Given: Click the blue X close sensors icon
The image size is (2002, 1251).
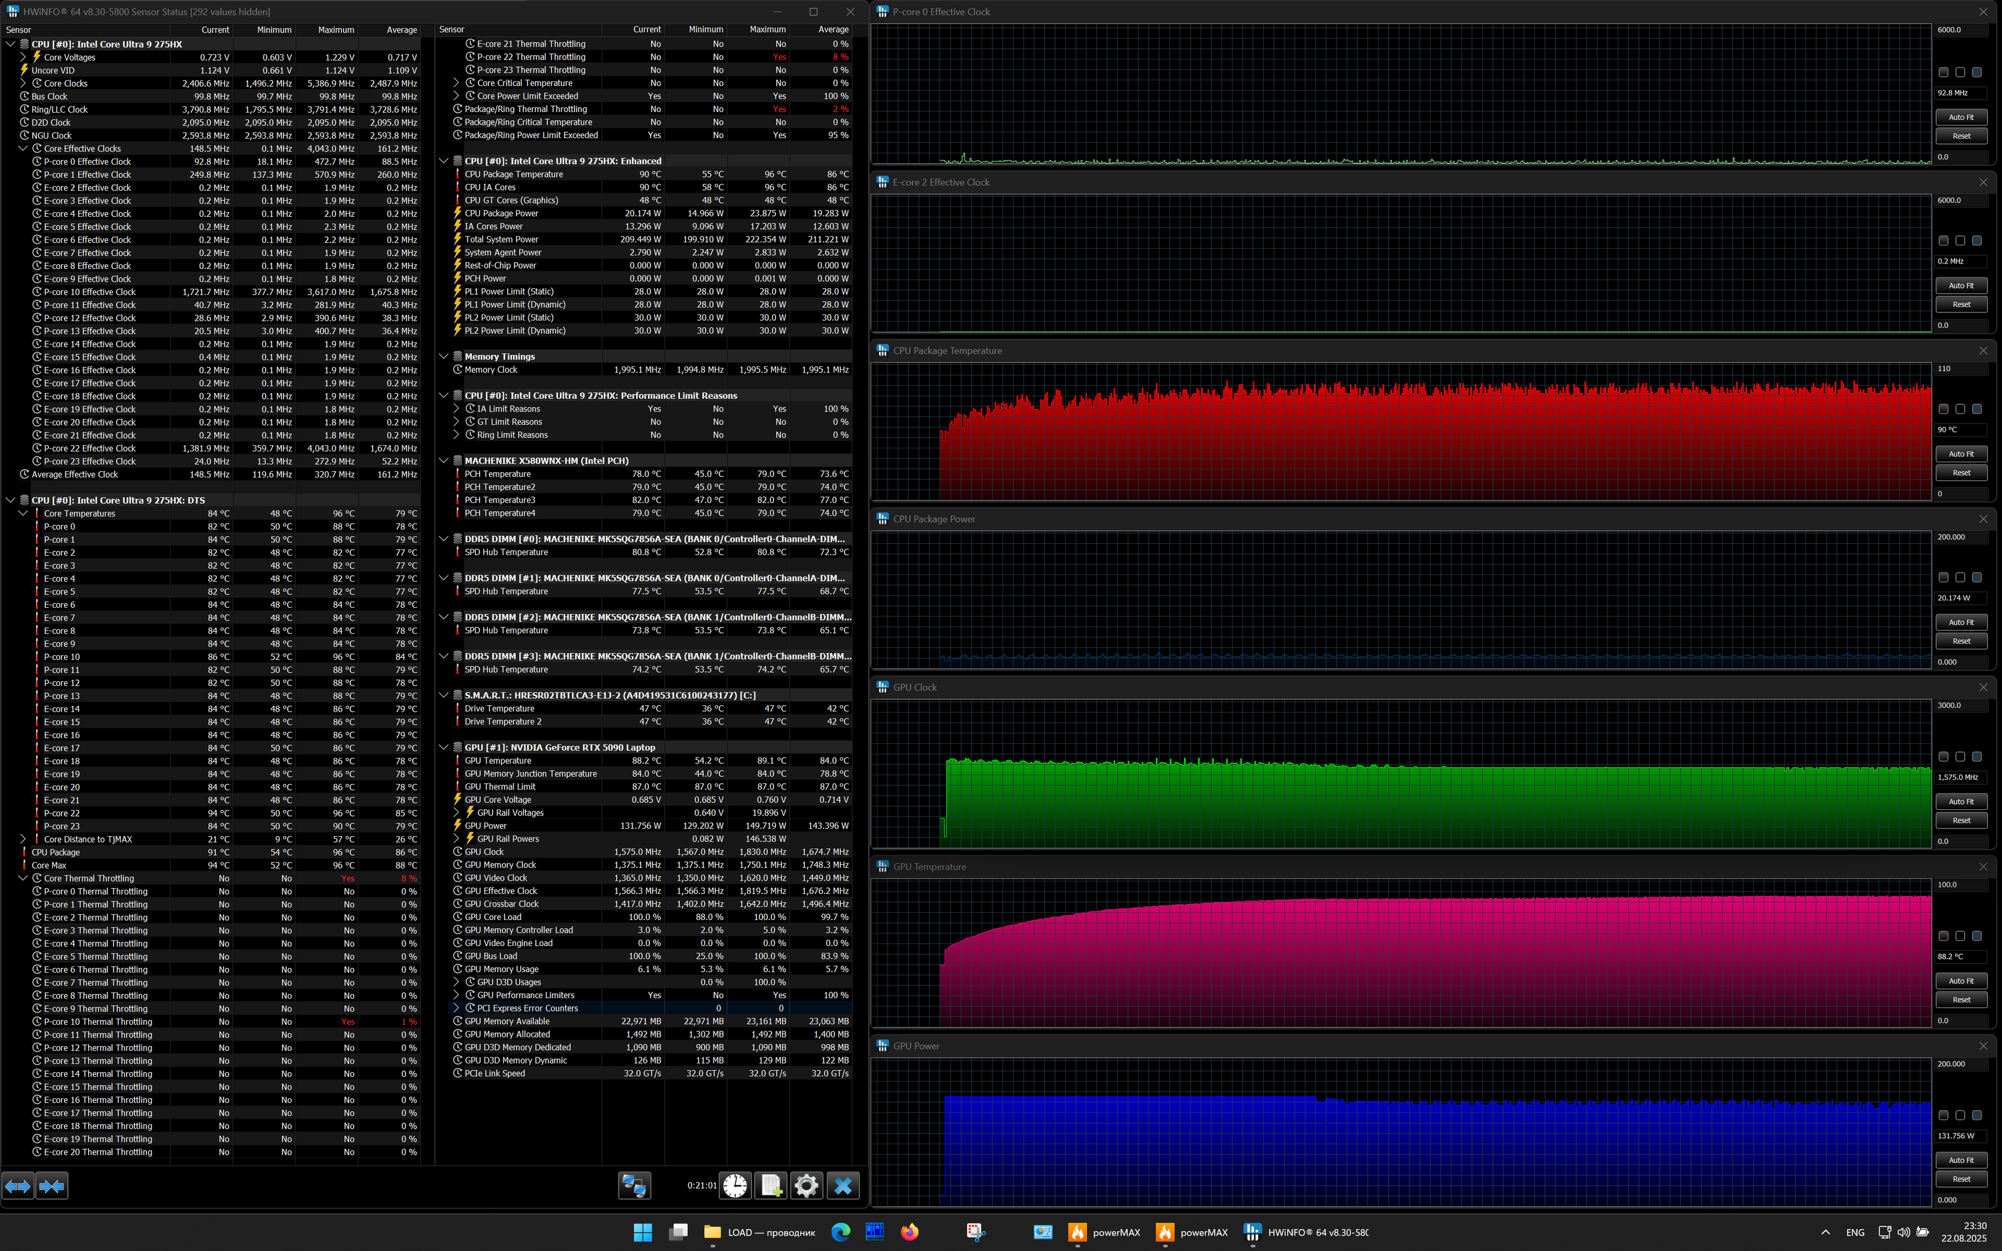Looking at the screenshot, I should pos(843,1186).
